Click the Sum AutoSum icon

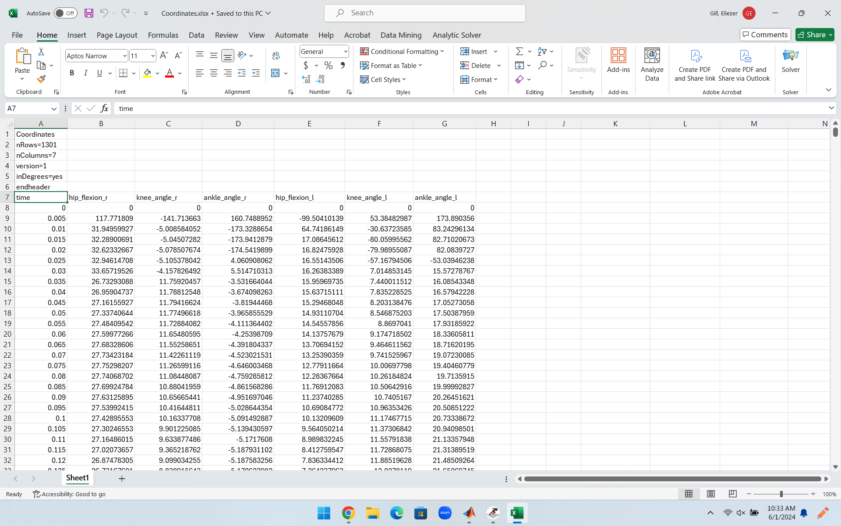[x=519, y=51]
